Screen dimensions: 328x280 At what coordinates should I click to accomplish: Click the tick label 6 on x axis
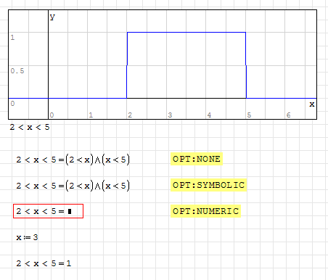coord(288,115)
